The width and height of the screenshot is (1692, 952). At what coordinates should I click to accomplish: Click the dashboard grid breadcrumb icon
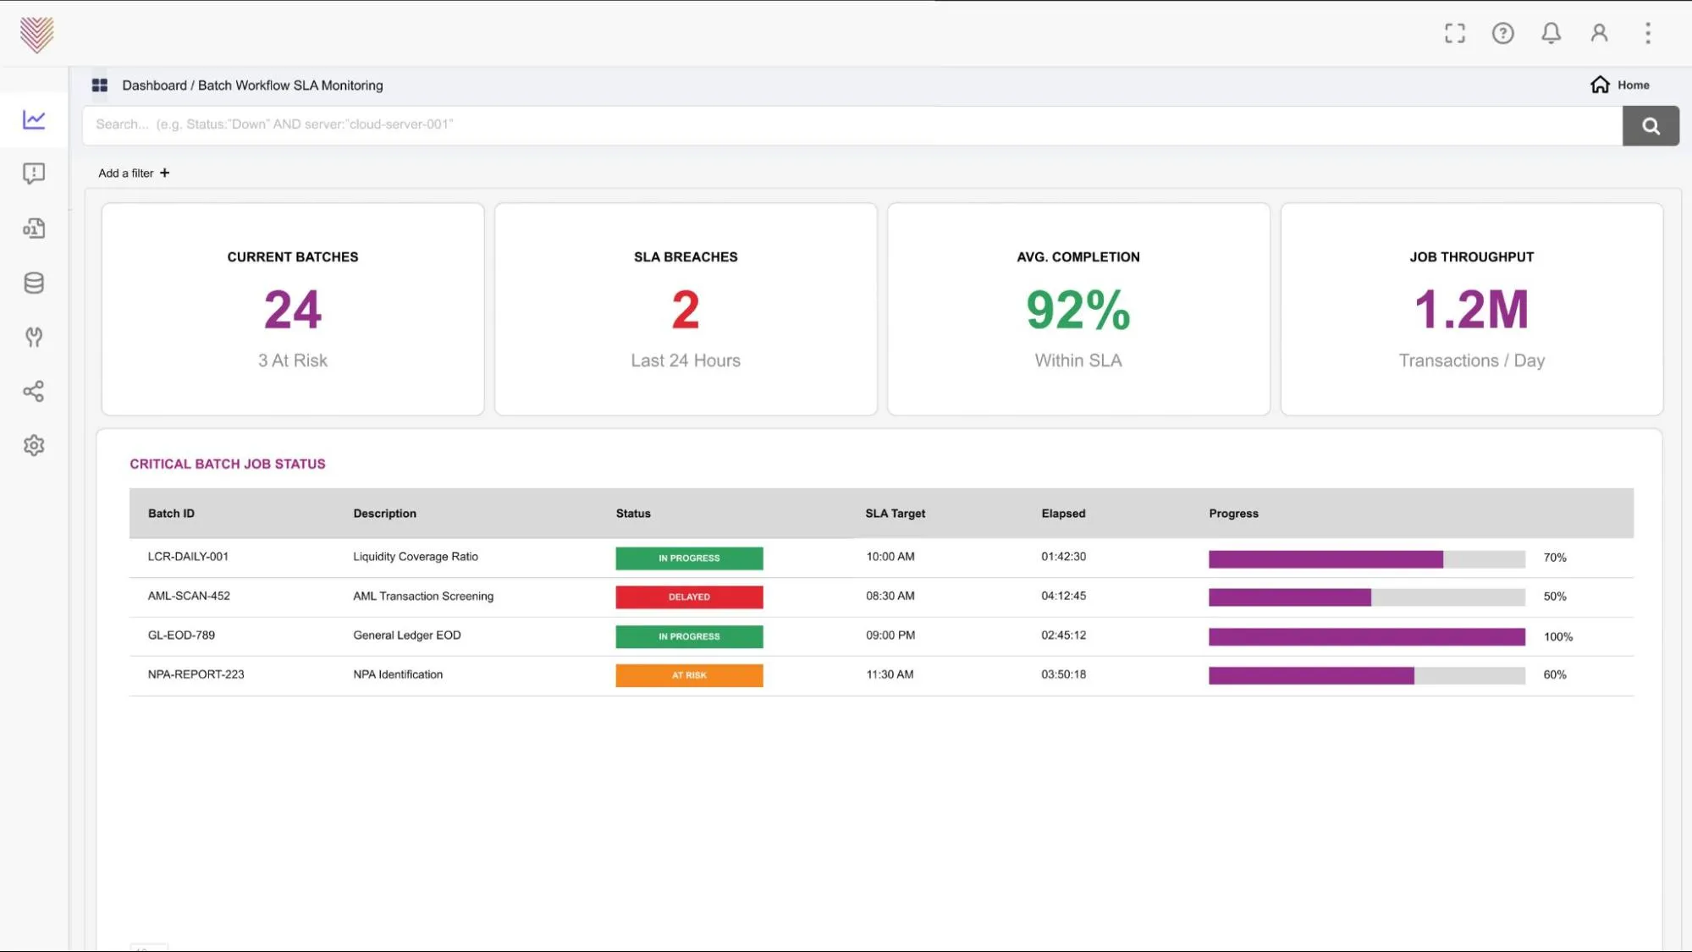(100, 85)
